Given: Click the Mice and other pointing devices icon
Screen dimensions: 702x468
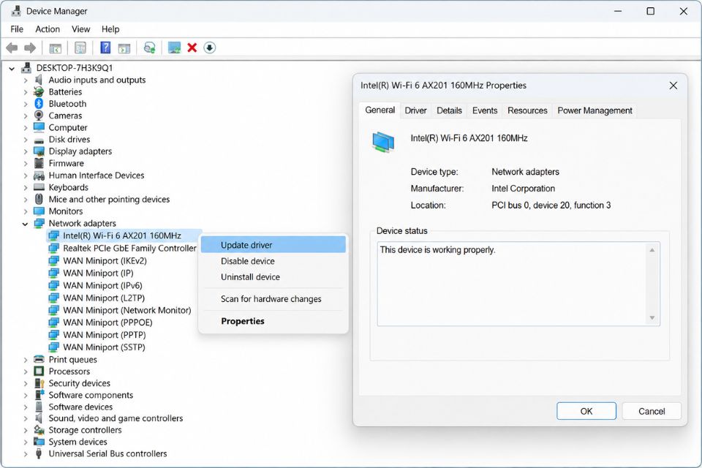Looking at the screenshot, I should tap(39, 199).
